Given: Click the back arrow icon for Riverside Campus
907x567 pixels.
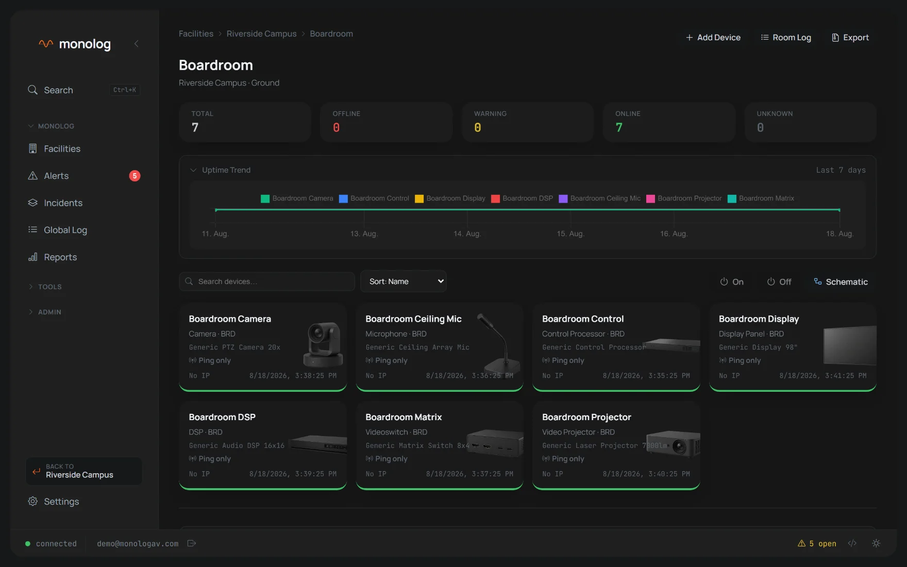Looking at the screenshot, I should (x=37, y=471).
